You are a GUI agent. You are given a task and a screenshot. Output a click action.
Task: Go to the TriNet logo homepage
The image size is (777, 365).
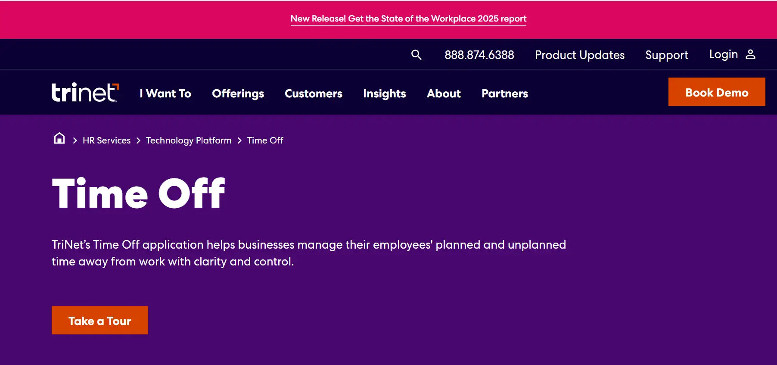[85, 92]
